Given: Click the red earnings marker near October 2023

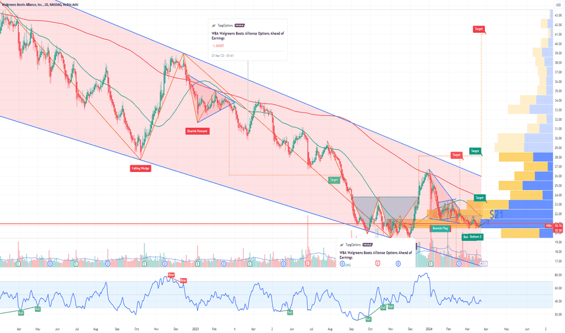Looking at the screenshot, I should (378, 264).
